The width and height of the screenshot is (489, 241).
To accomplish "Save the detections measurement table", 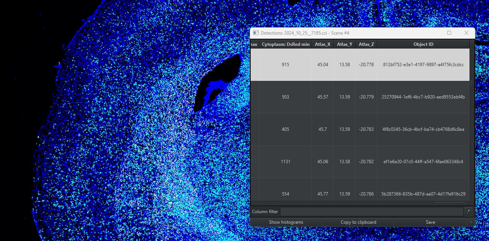I will 430,222.
